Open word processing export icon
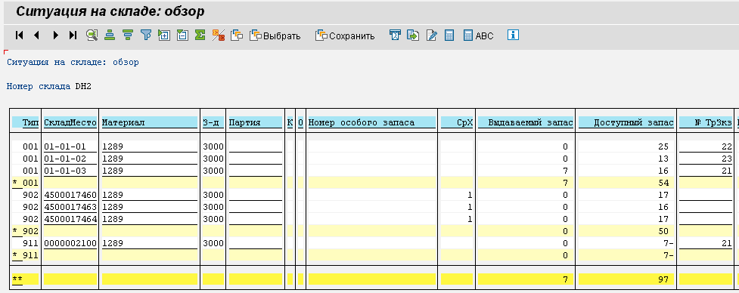739x293 pixels. (395, 35)
